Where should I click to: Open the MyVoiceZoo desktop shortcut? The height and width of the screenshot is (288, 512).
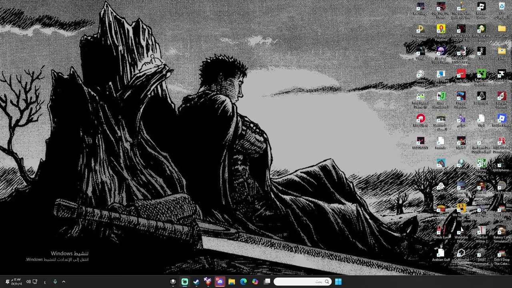(441, 166)
